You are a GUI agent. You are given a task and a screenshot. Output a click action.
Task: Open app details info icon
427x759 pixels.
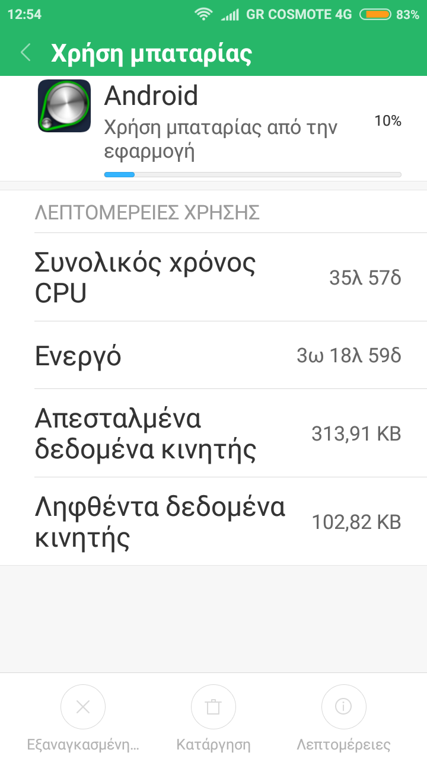tap(343, 706)
